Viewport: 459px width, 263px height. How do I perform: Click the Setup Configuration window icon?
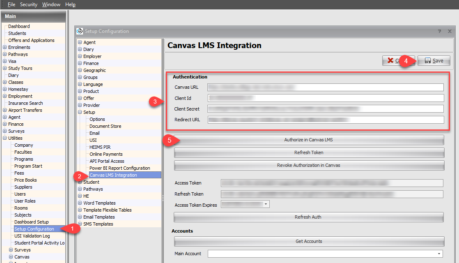click(x=80, y=31)
